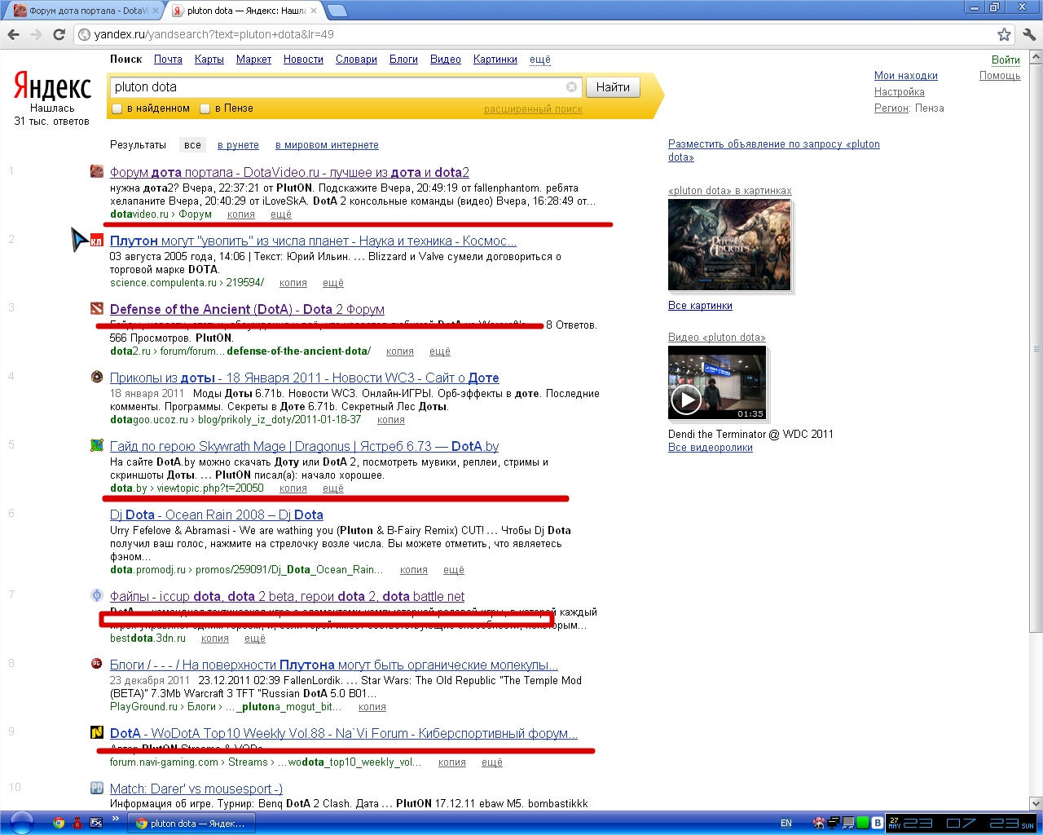Click the Найти search button
The width and height of the screenshot is (1043, 835).
click(613, 87)
